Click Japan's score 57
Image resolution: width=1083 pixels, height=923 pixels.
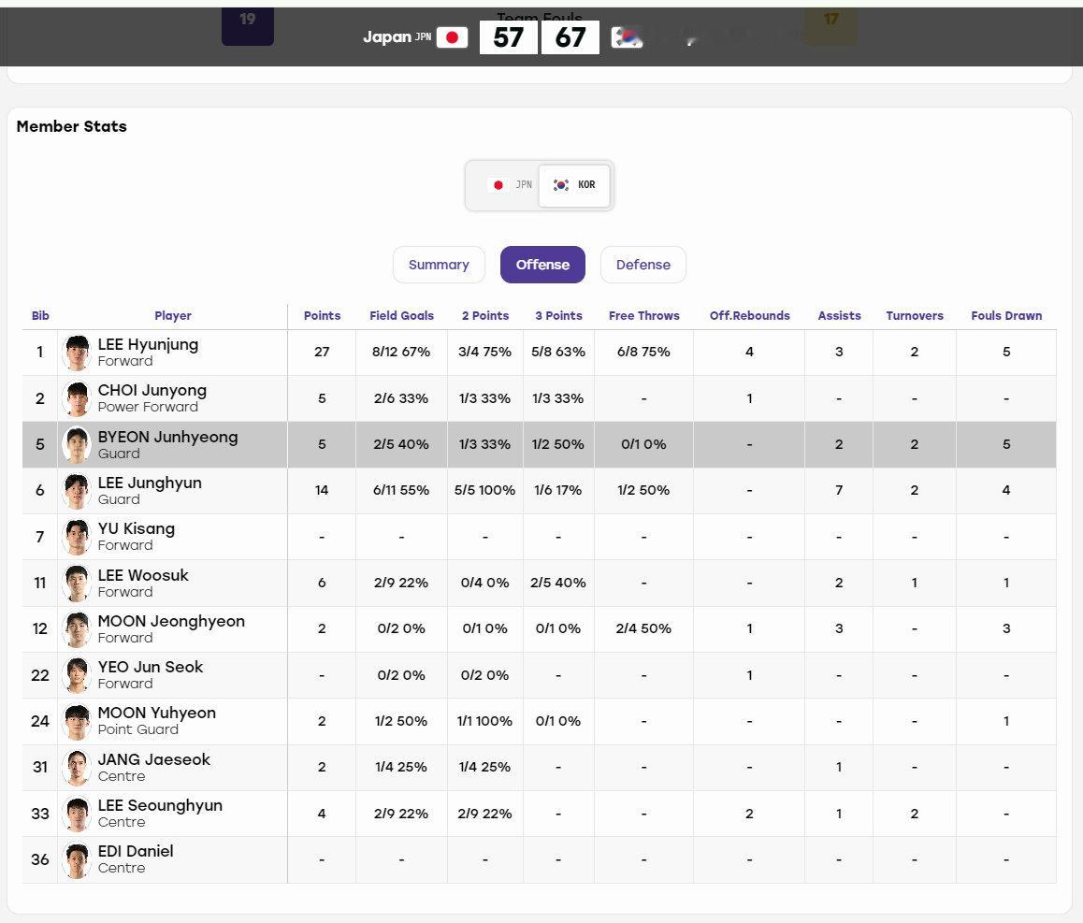click(509, 37)
